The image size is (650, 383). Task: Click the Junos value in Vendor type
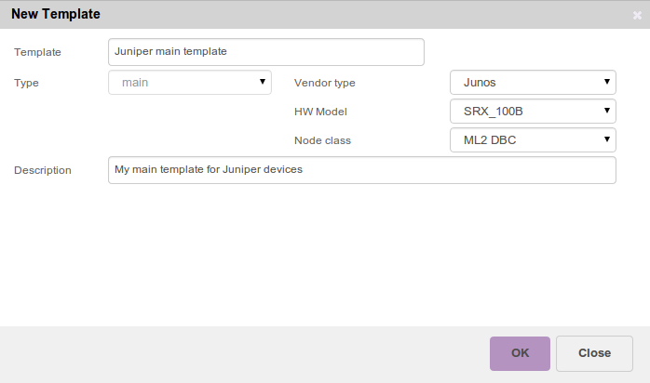[480, 83]
